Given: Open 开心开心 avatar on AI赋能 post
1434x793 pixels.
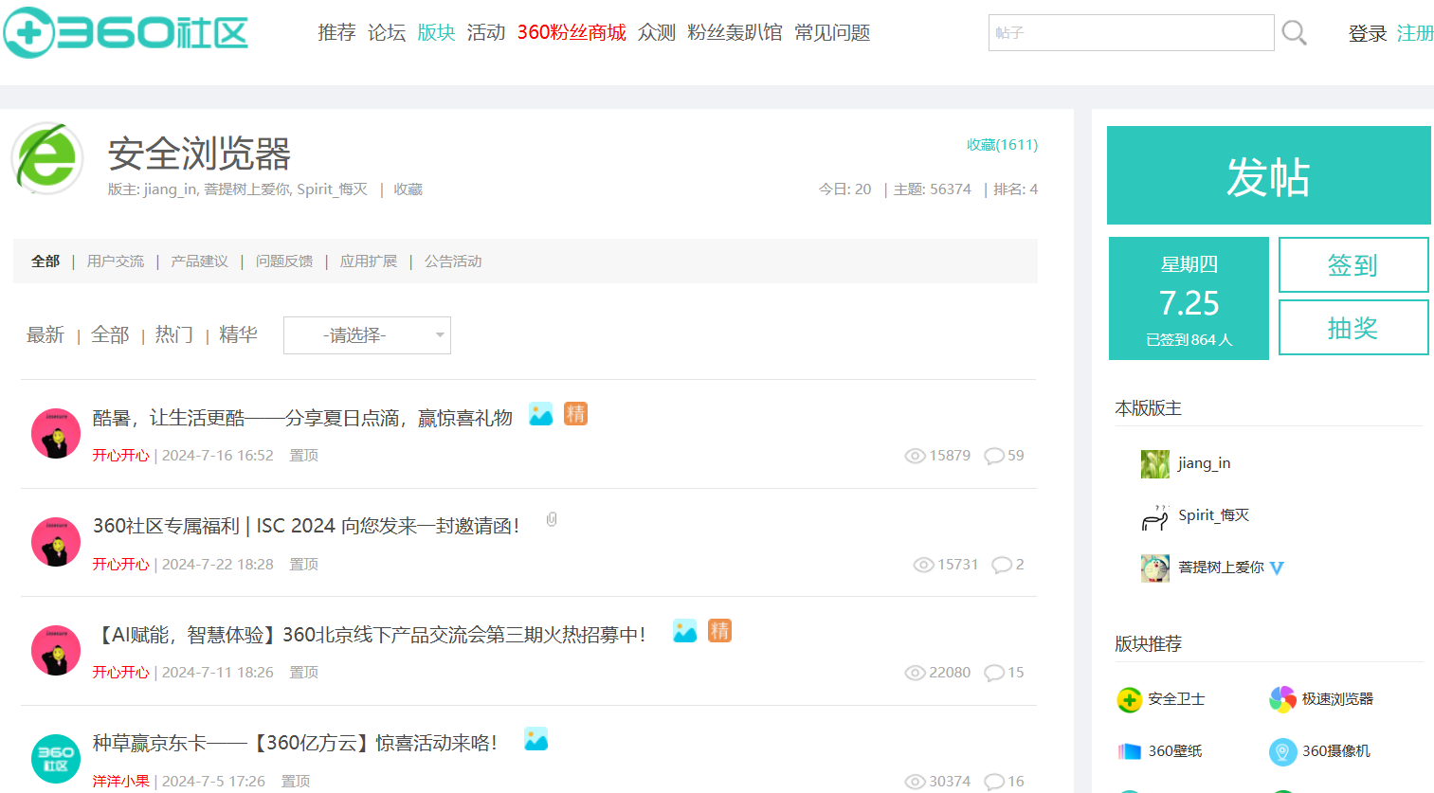Looking at the screenshot, I should pyautogui.click(x=56, y=651).
